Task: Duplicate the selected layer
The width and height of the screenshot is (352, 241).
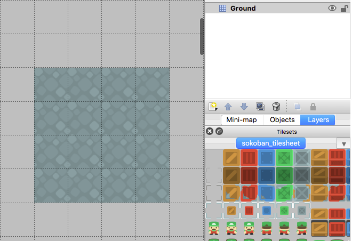Action: [260, 107]
